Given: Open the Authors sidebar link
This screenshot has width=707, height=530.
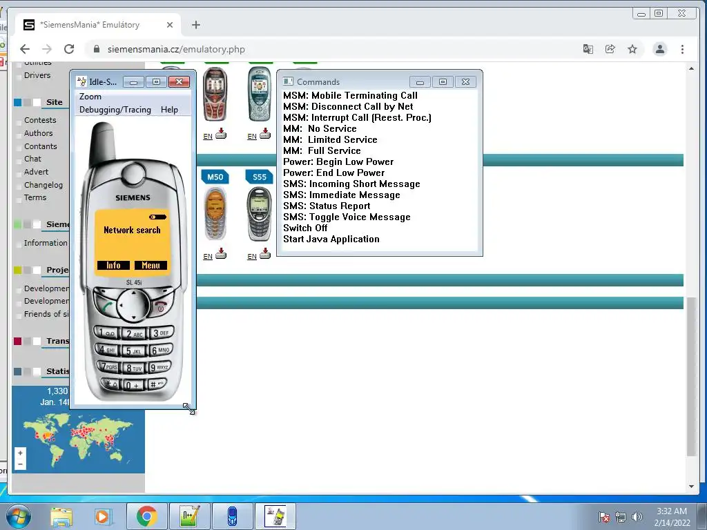Looking at the screenshot, I should pyautogui.click(x=39, y=133).
